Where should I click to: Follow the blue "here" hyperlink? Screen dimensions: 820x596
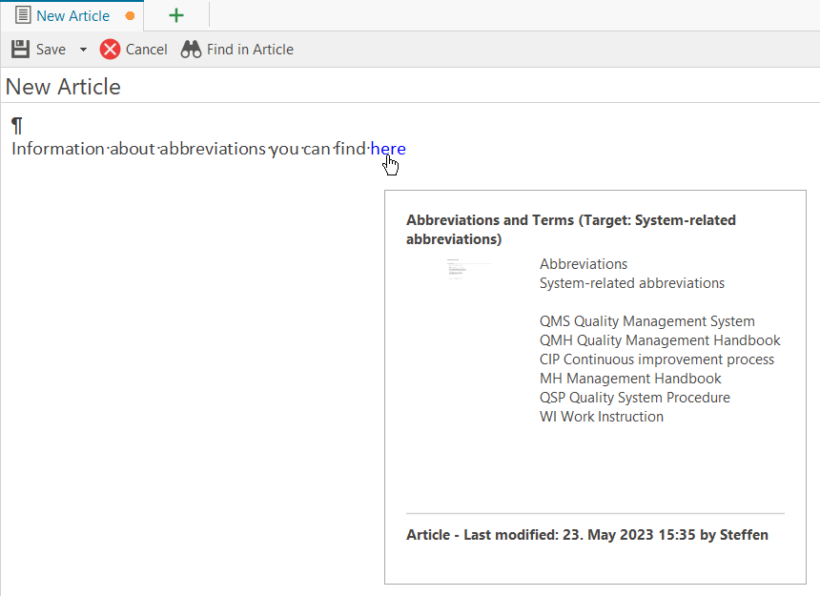(388, 149)
